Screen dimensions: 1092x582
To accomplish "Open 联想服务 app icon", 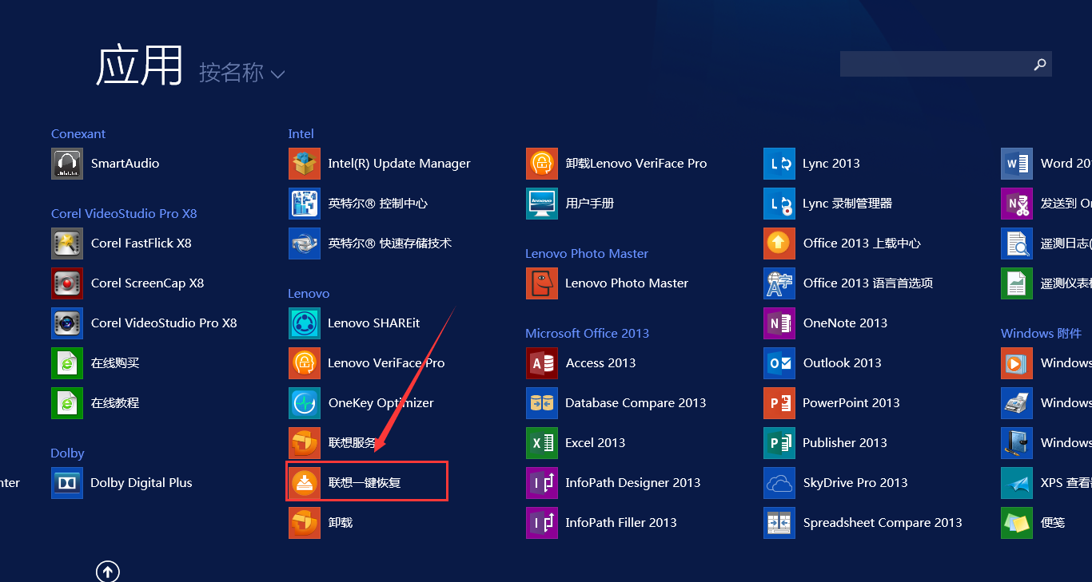I will [305, 443].
